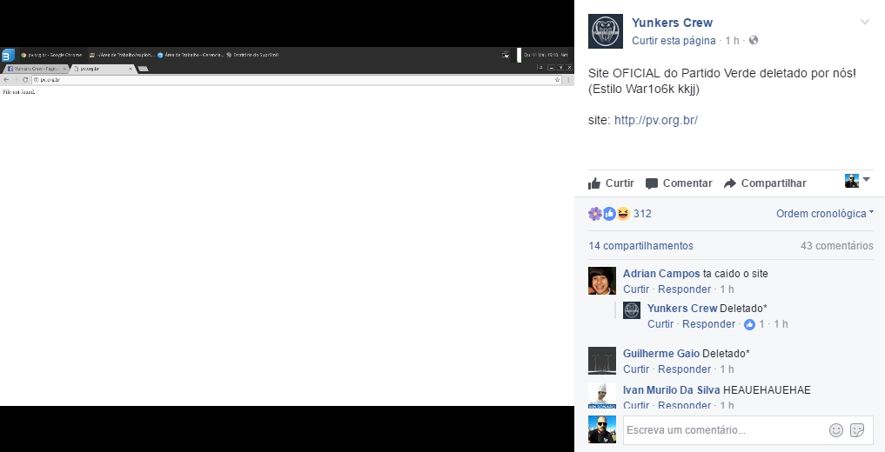Close the pv.org.br browser tab

click(x=131, y=69)
